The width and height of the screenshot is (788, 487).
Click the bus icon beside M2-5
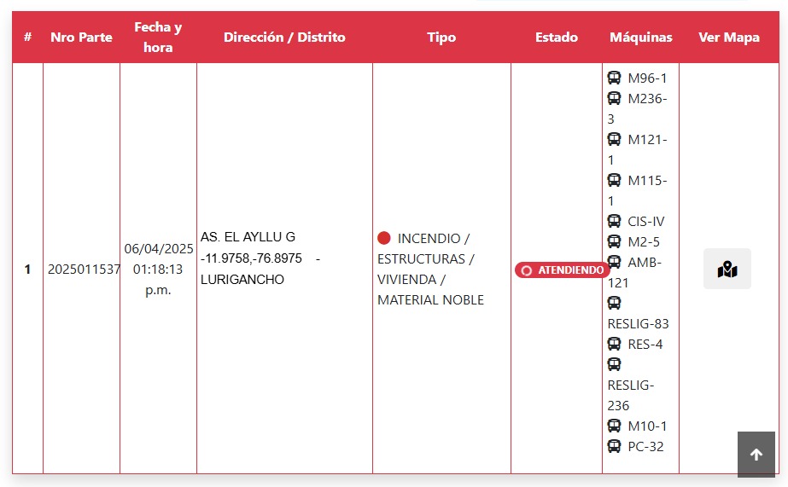coord(614,241)
